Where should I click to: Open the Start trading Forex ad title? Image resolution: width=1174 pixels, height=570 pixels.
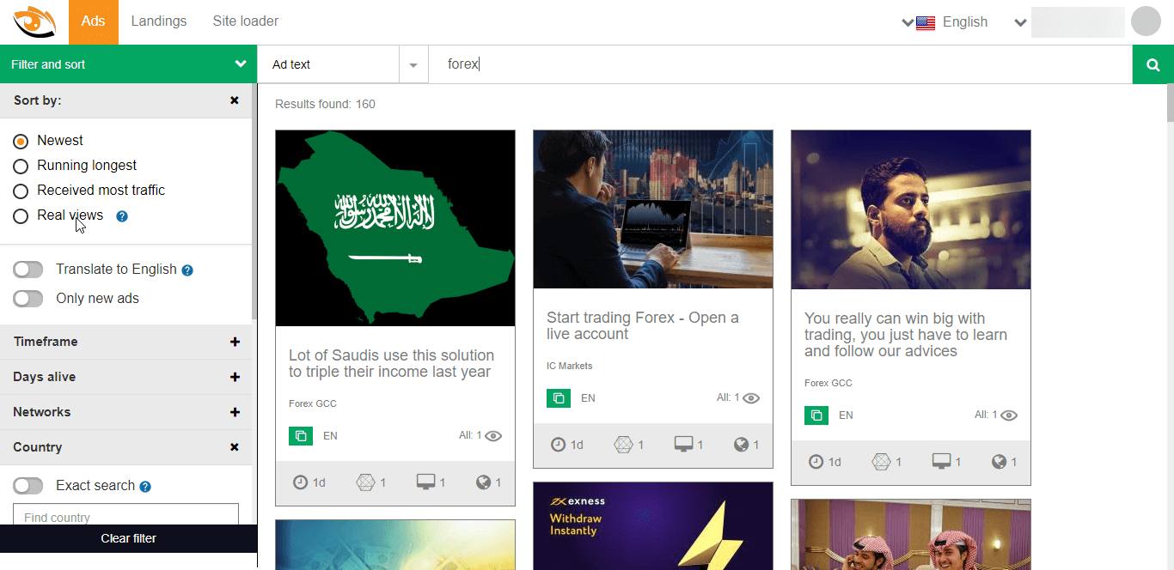tap(643, 326)
